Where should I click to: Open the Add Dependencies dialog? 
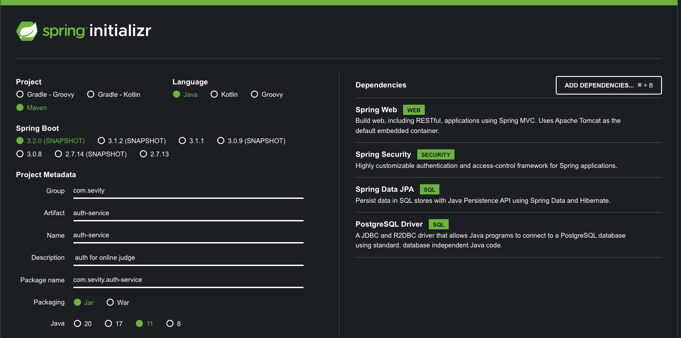pos(609,85)
